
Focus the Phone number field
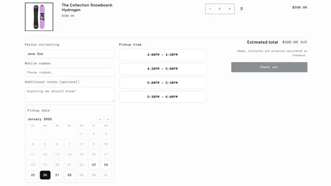(70, 72)
